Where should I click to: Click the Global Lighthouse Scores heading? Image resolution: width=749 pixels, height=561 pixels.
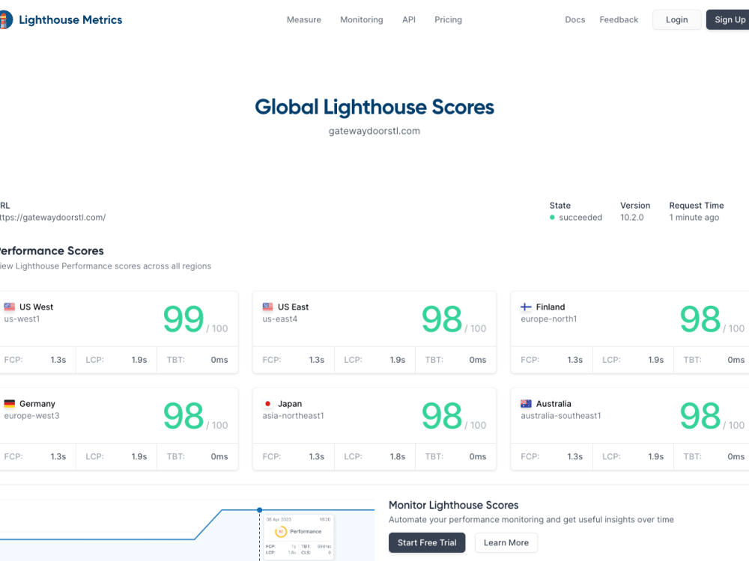(x=374, y=107)
